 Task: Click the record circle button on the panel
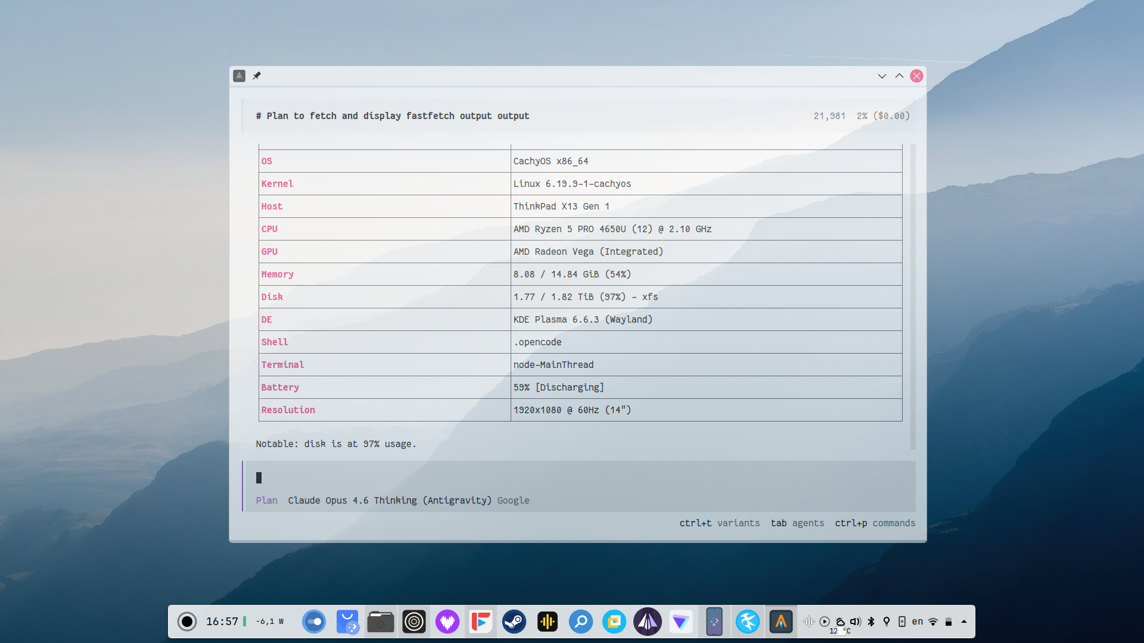pos(187,622)
